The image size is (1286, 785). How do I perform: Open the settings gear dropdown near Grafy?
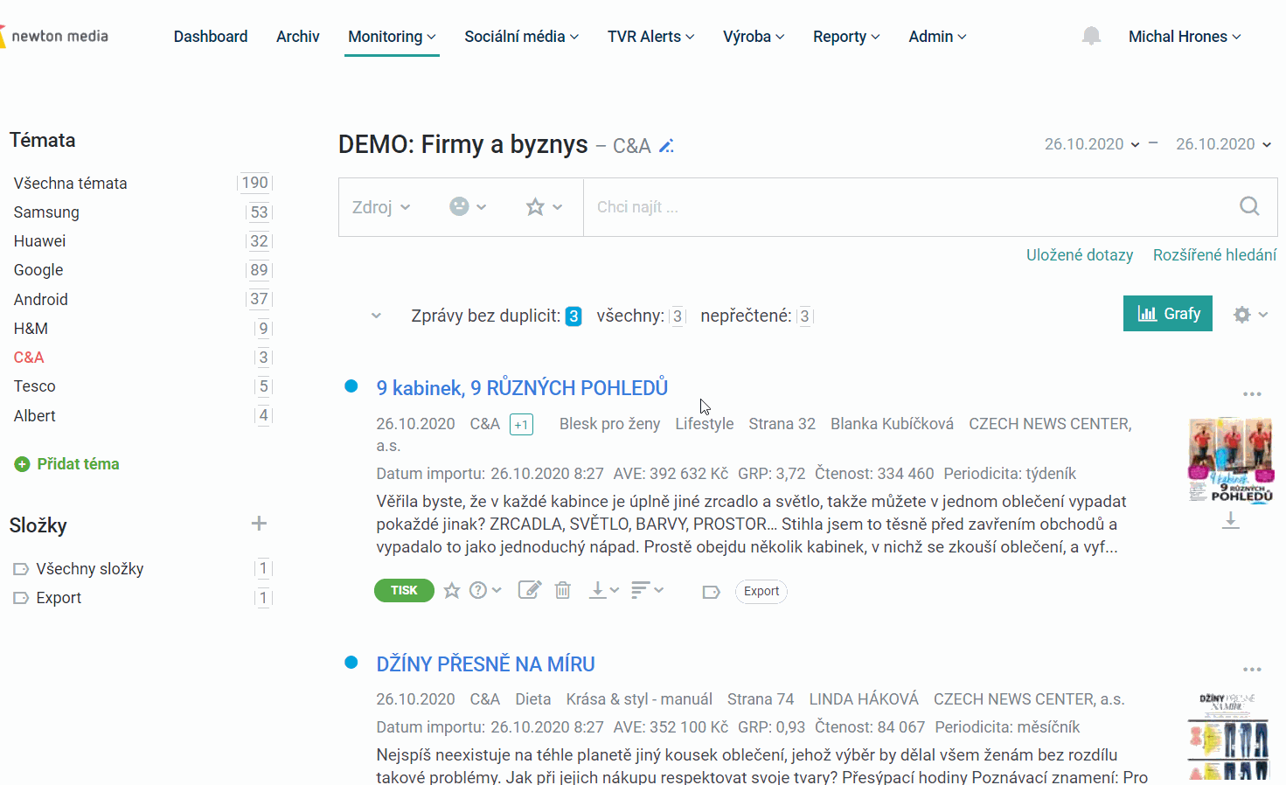1250,315
